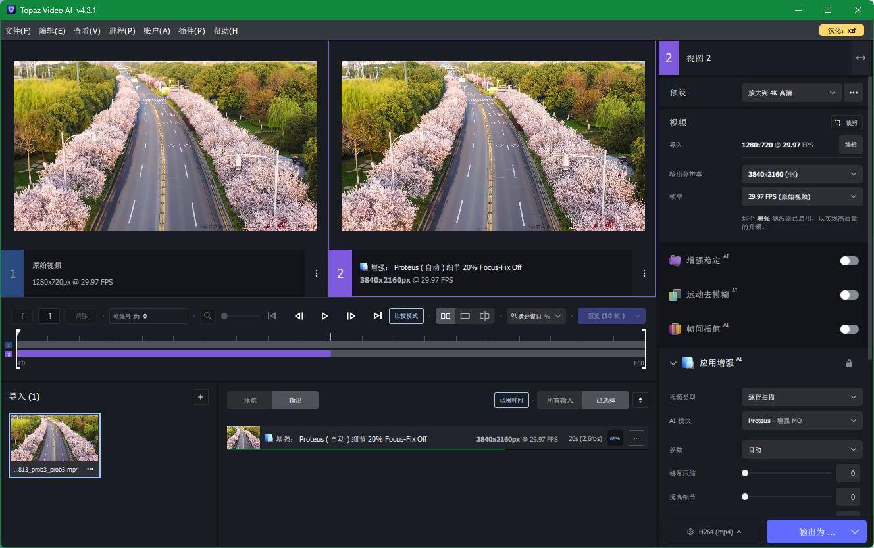Click the 比较模式 button

click(406, 316)
